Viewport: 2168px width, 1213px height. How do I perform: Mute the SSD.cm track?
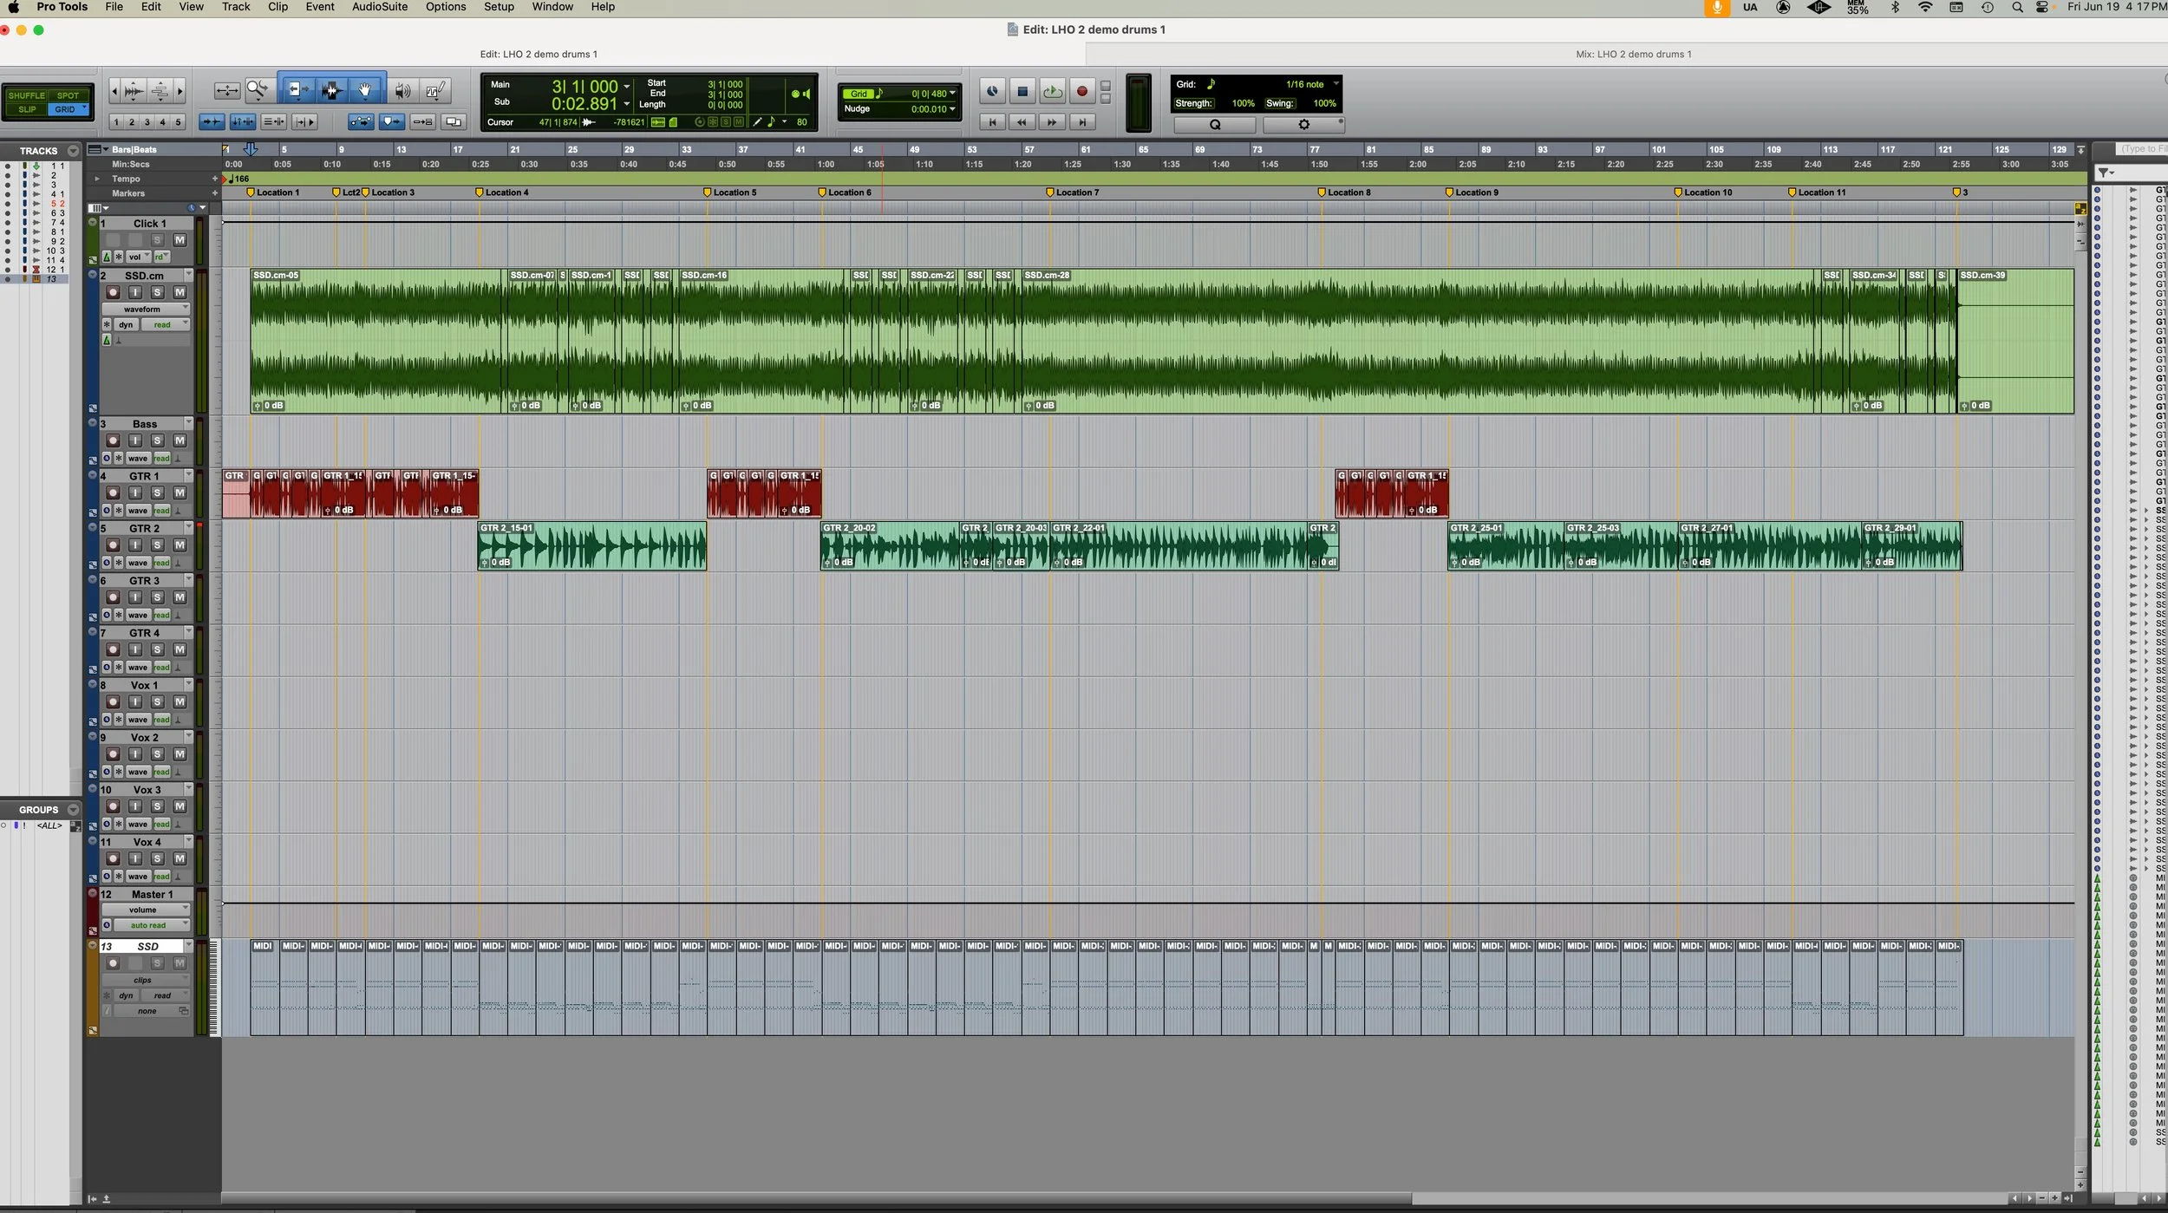point(180,293)
